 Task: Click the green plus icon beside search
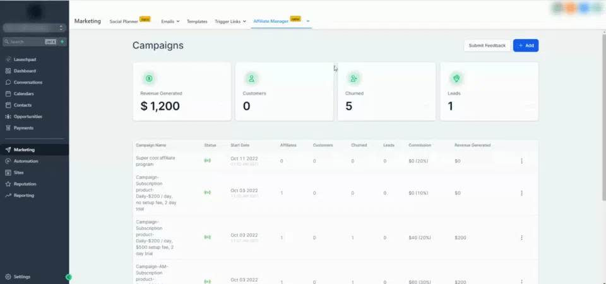(x=62, y=42)
